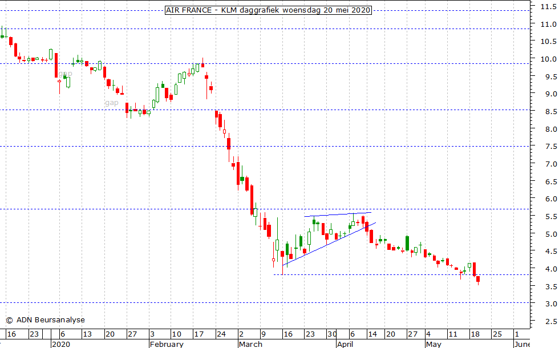Click the 3.0 price axis label

[551, 304]
